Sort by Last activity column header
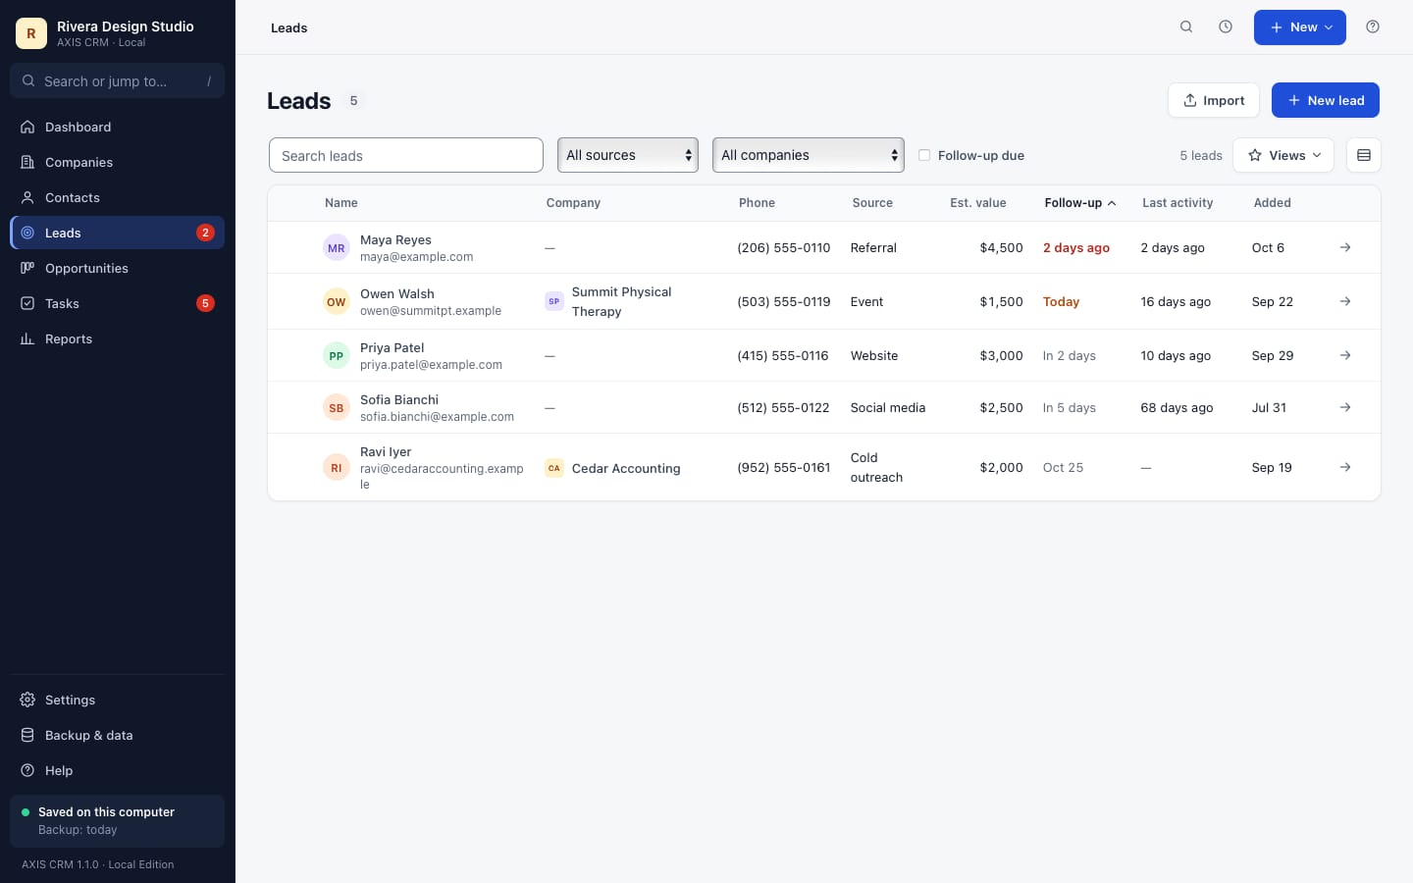 point(1177,203)
